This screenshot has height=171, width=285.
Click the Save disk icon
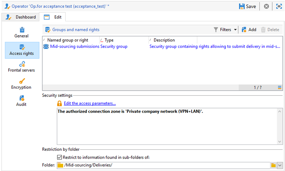[x=242, y=6]
